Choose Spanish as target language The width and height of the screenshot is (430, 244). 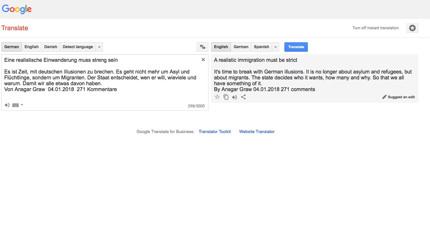pyautogui.click(x=261, y=47)
